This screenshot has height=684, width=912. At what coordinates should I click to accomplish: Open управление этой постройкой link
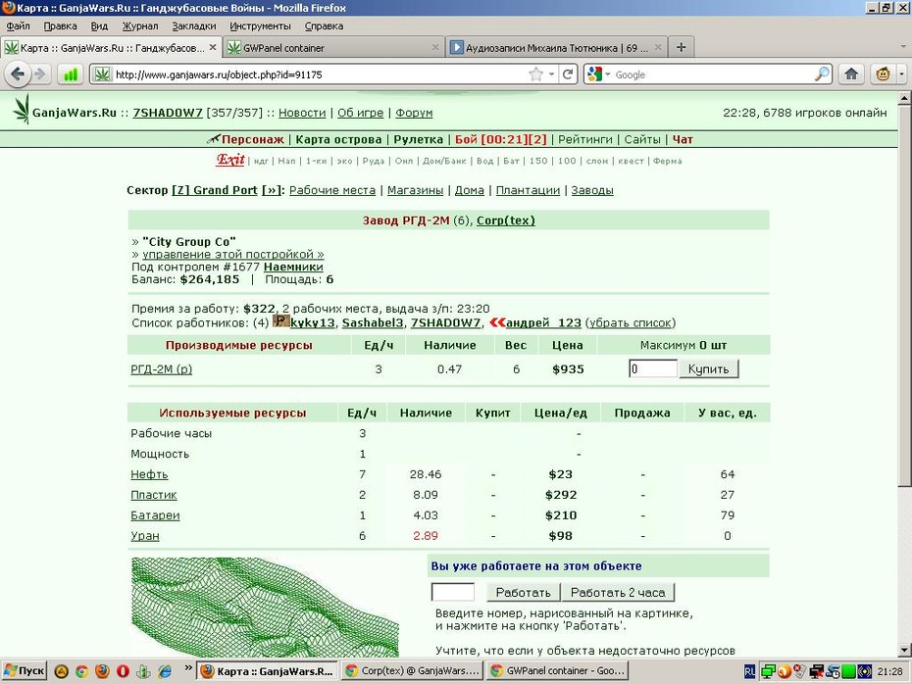tap(233, 254)
